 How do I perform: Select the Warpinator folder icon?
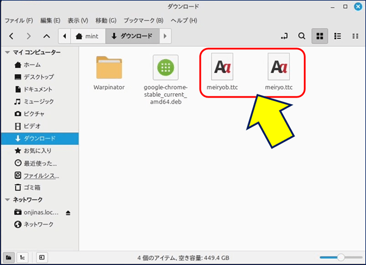pyautogui.click(x=109, y=68)
